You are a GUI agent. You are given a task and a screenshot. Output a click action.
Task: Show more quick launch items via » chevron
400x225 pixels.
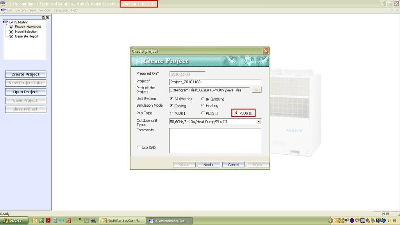click(x=80, y=219)
